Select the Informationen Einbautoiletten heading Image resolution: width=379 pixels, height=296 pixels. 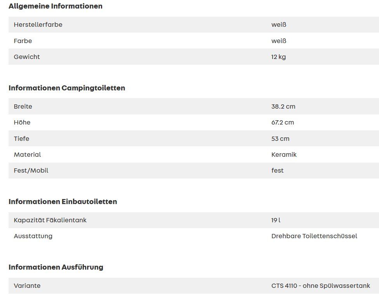63,202
